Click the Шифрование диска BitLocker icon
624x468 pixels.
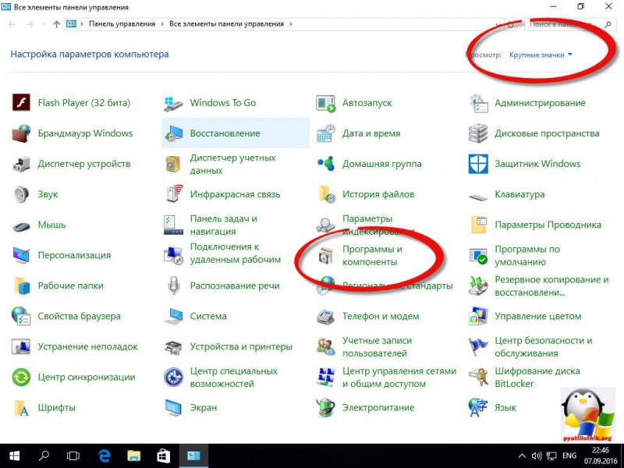pyautogui.click(x=478, y=378)
